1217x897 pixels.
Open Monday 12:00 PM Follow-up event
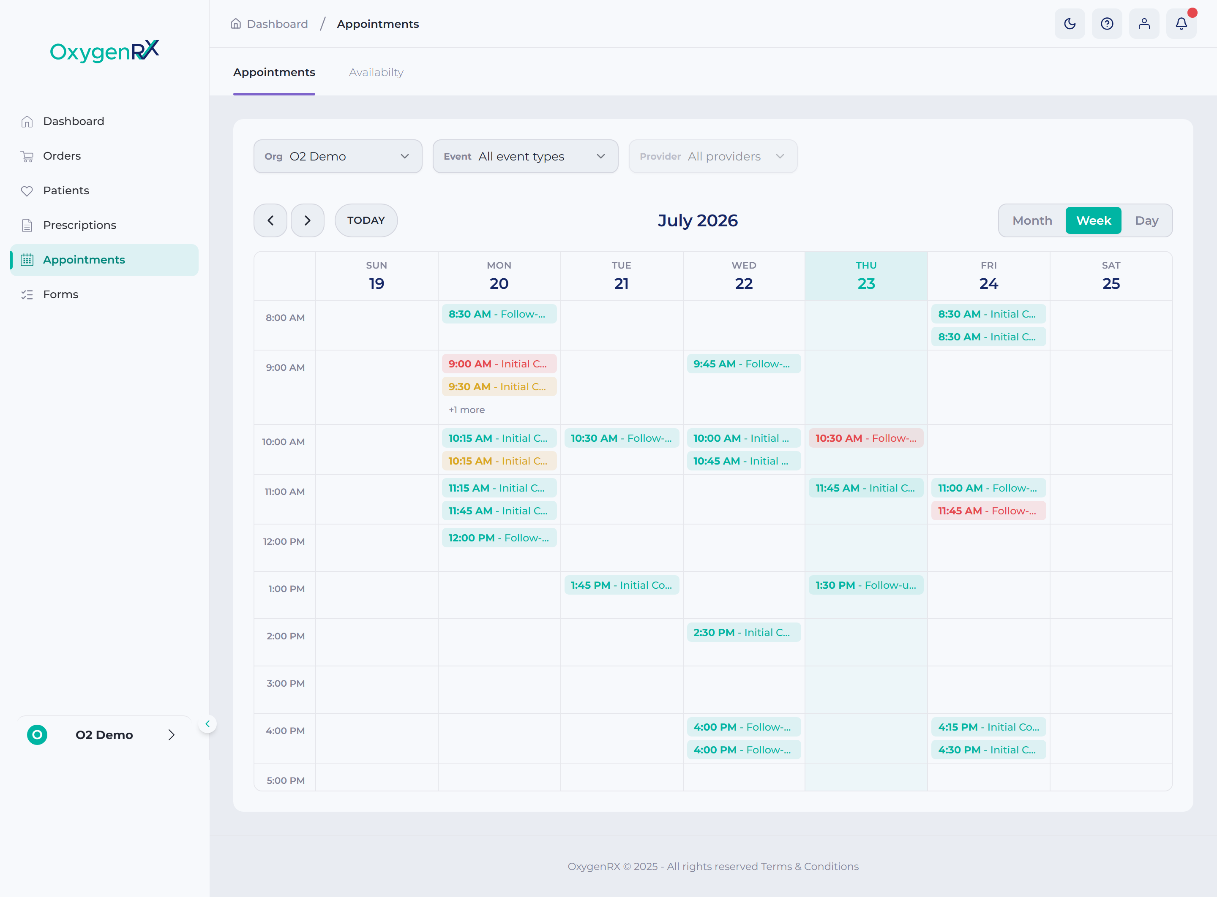[499, 538]
